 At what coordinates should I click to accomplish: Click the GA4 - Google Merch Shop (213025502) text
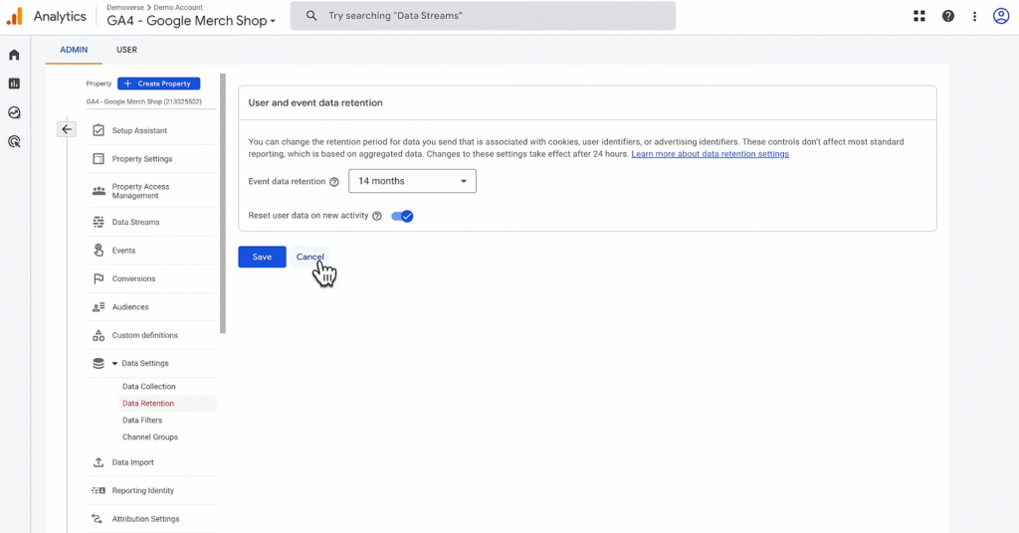(x=143, y=101)
